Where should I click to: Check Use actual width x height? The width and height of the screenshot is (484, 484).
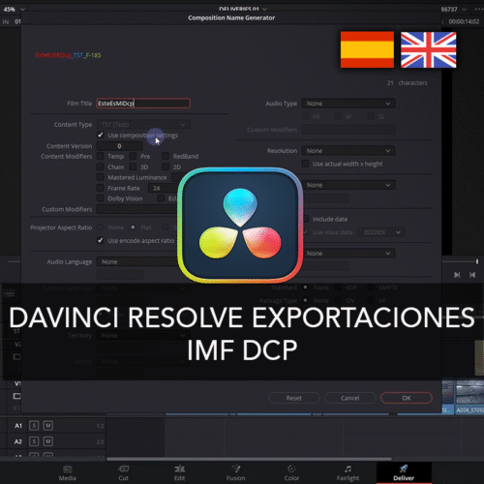tap(305, 164)
